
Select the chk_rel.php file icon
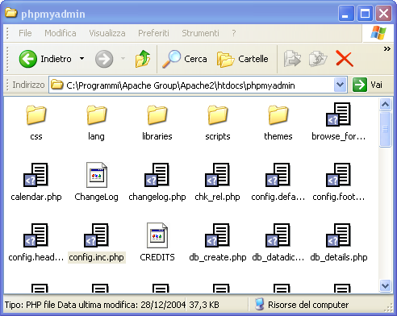pyautogui.click(x=217, y=175)
